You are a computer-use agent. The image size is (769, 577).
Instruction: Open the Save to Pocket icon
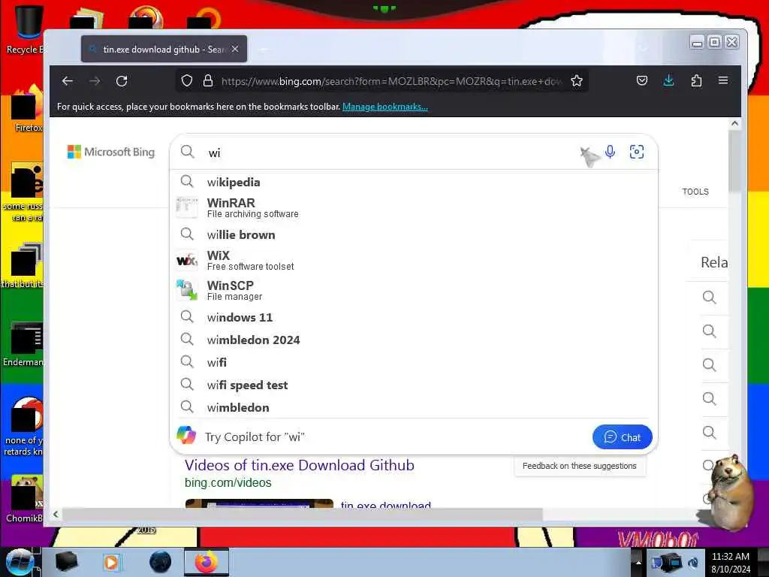(x=642, y=81)
